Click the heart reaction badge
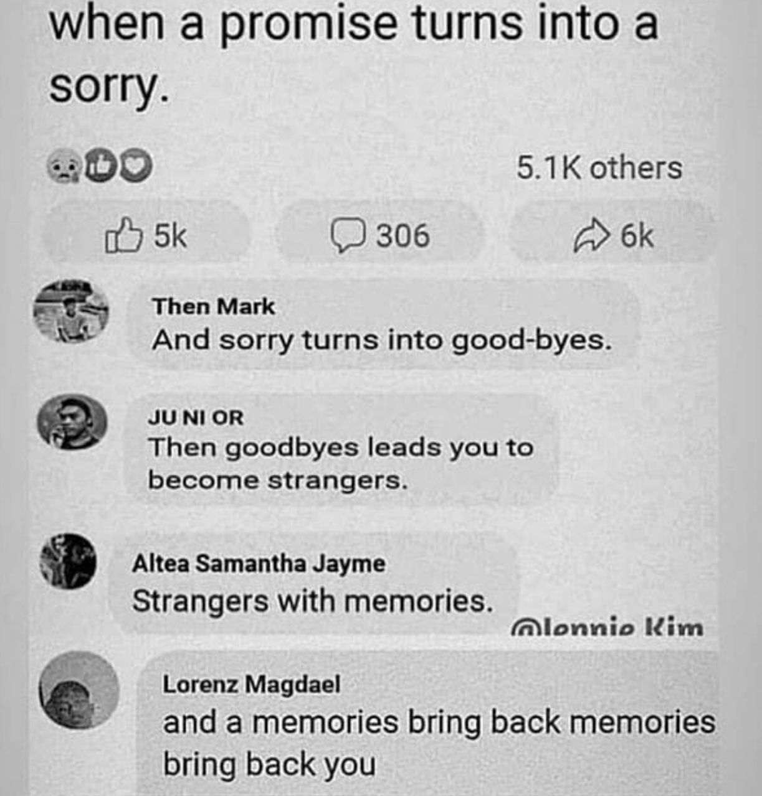 pyautogui.click(x=135, y=166)
